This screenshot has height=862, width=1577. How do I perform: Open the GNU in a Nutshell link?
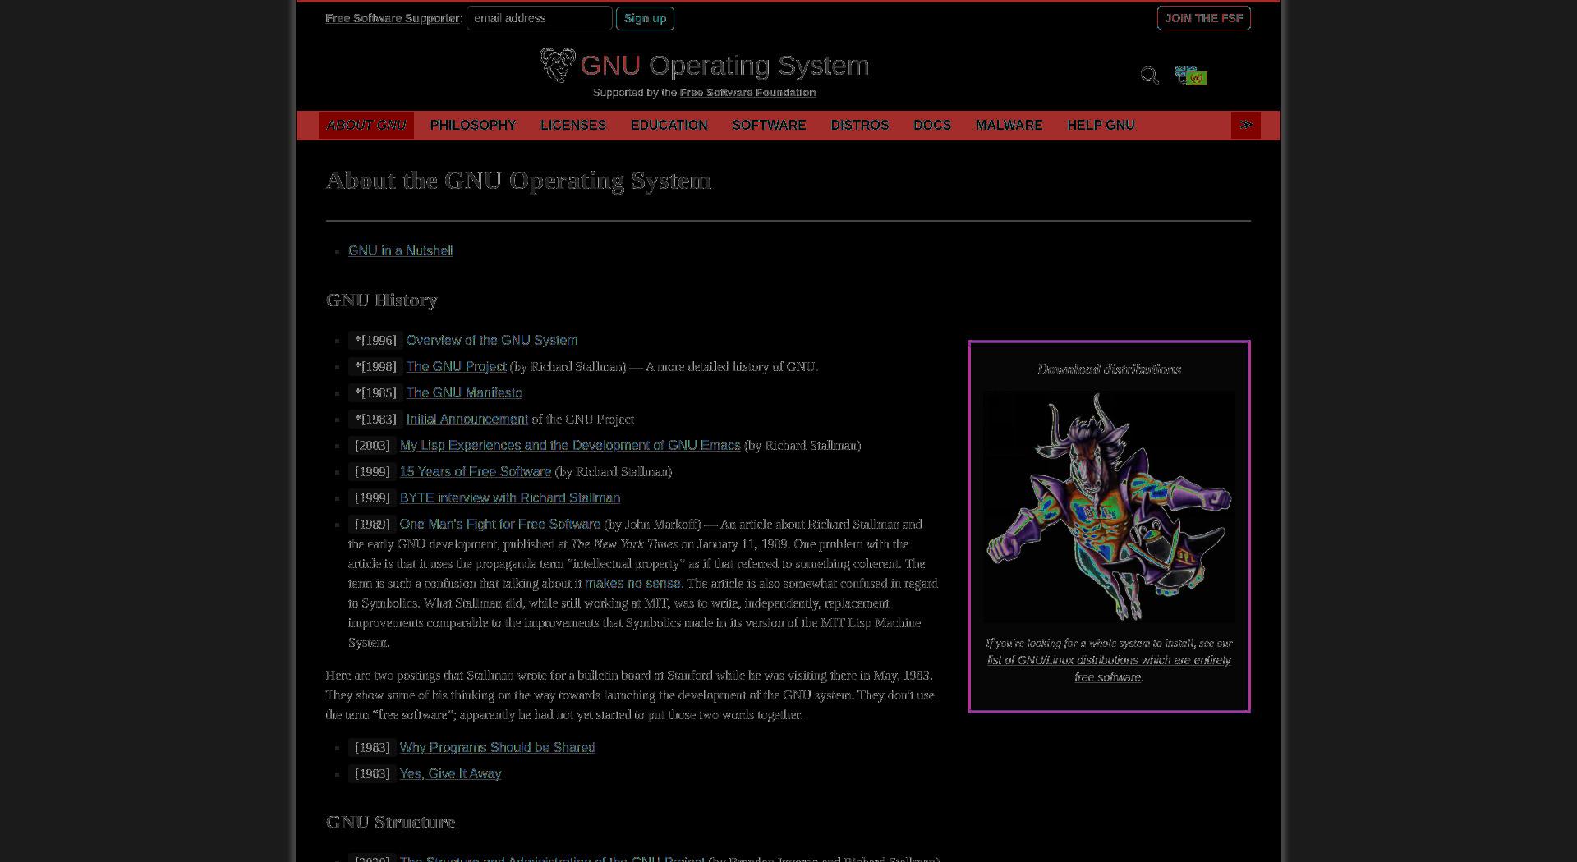click(401, 251)
